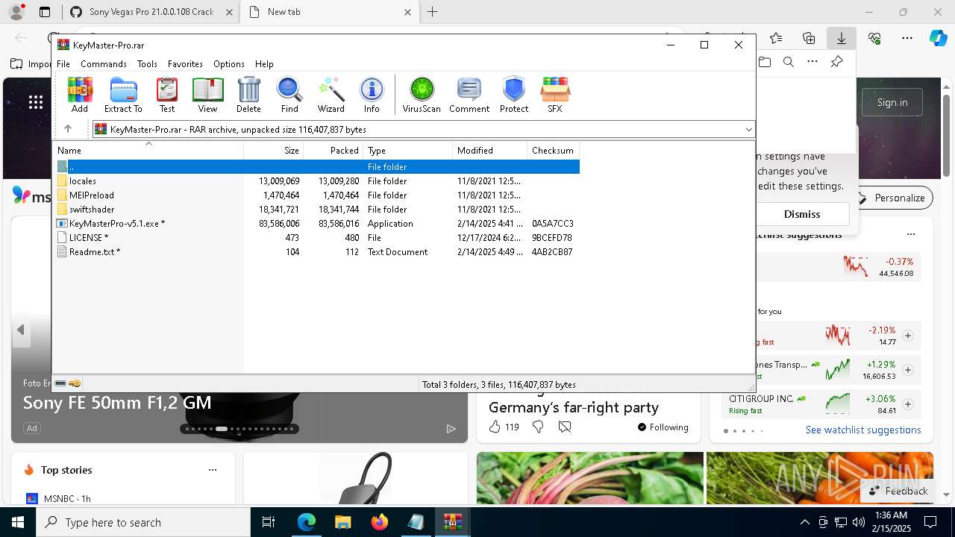The width and height of the screenshot is (955, 537).
Task: Open the File menu
Action: coord(63,64)
